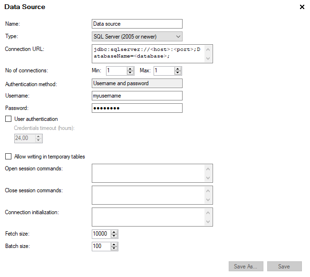This screenshot has width=310, height=277.
Task: Enable the User authentication checkbox
Action: tap(8, 119)
